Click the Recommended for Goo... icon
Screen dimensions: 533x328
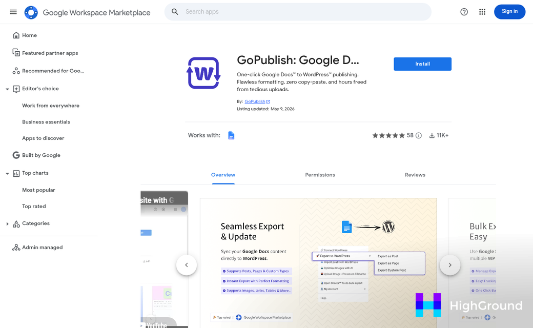16,71
